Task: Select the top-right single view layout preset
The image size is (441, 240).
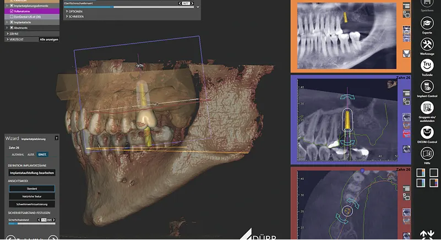Action: [x=434, y=173]
